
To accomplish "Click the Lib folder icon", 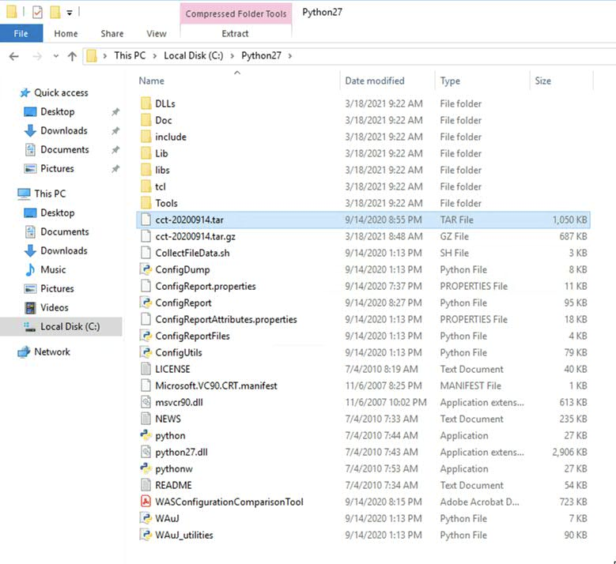I will (x=145, y=153).
